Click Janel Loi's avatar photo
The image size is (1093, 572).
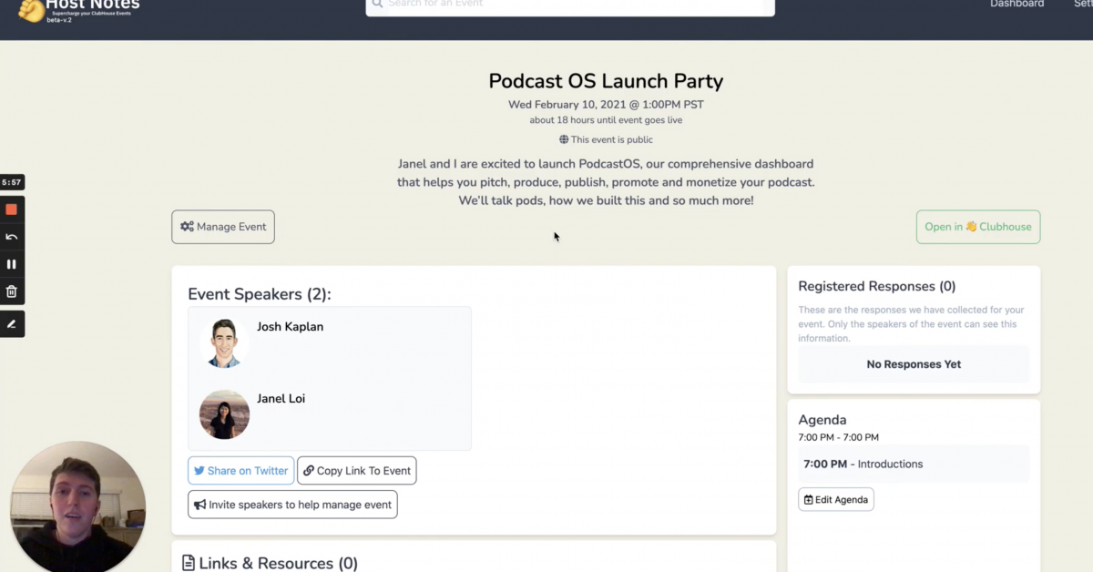[x=224, y=414]
